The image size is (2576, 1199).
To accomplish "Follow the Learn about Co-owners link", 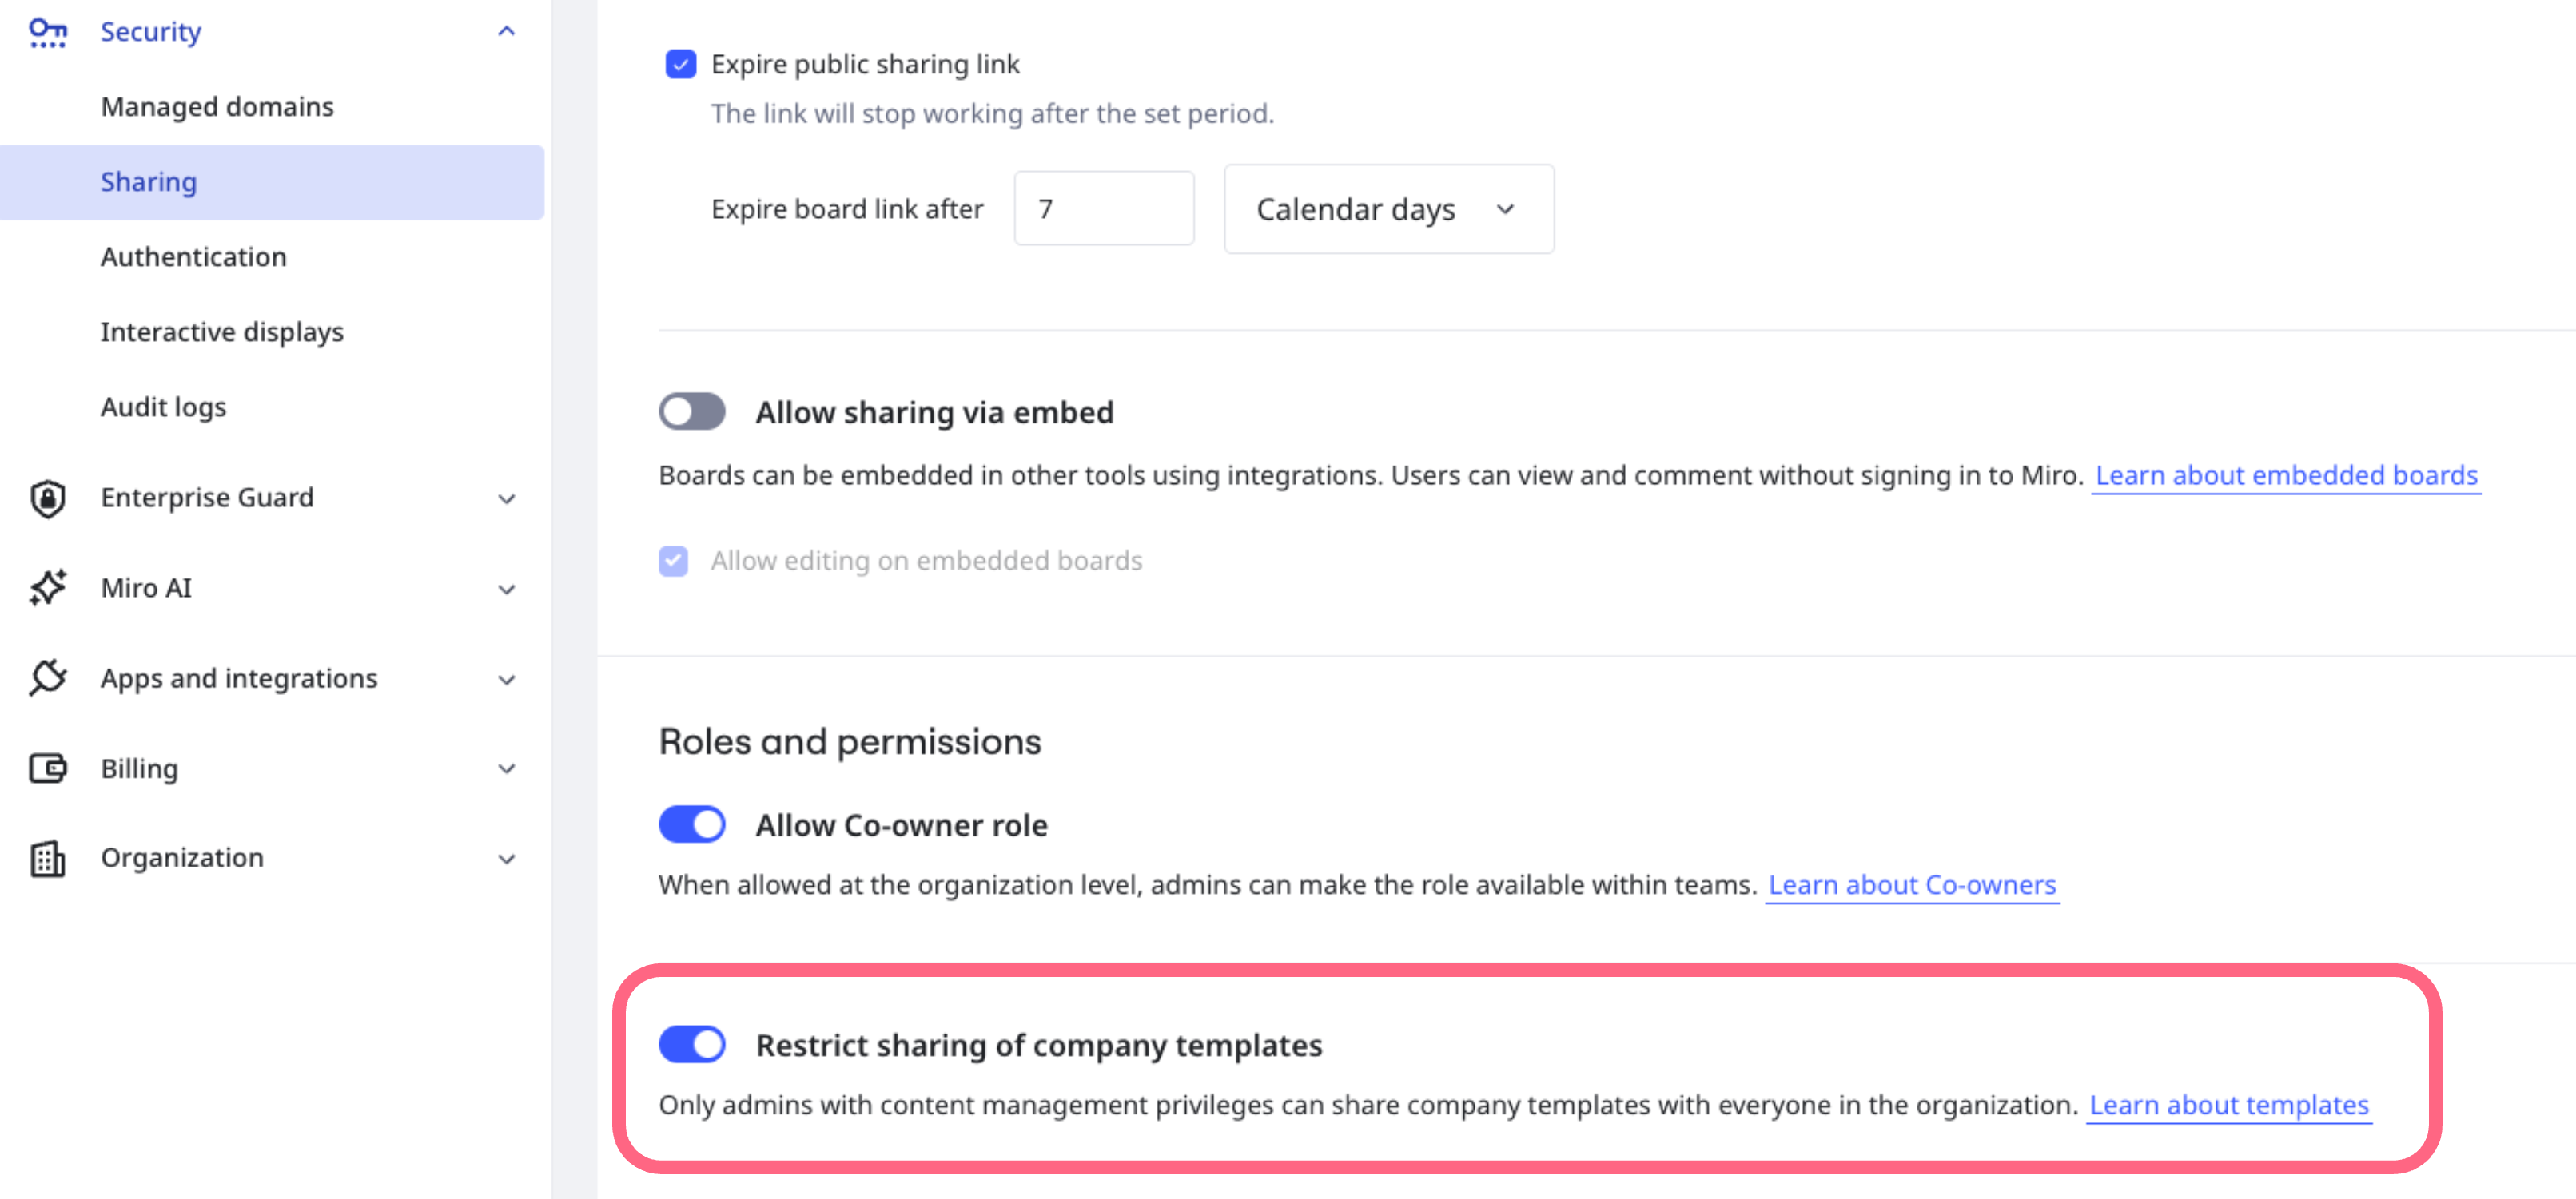I will click(1911, 885).
